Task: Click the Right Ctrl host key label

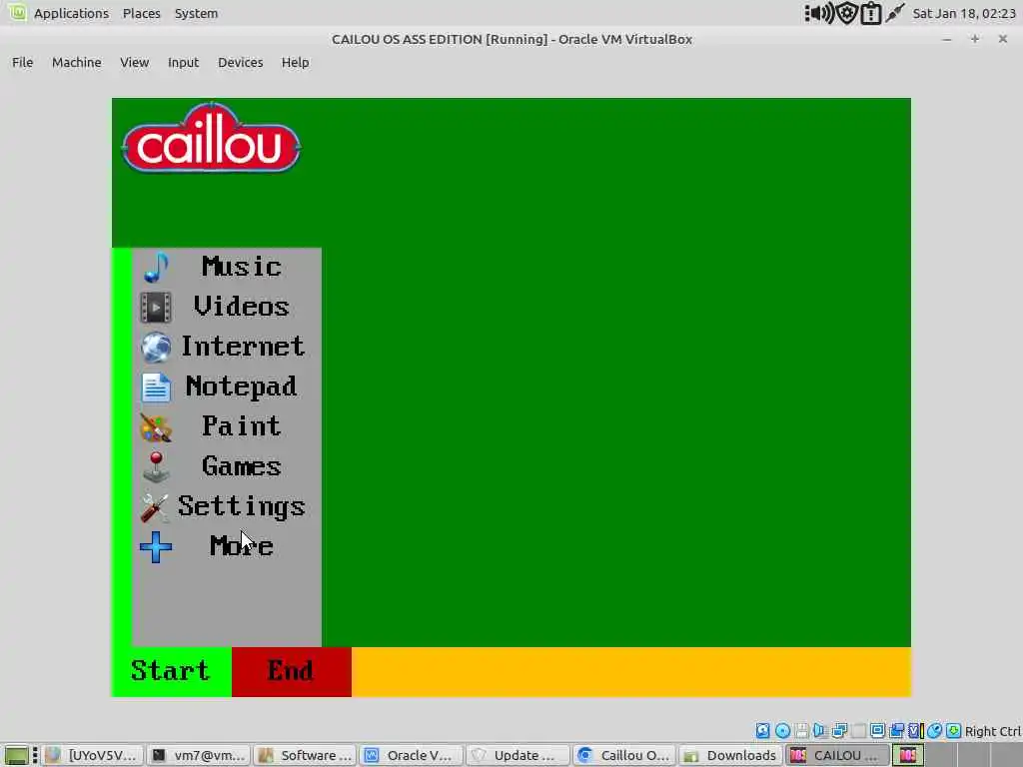Action: tap(992, 732)
